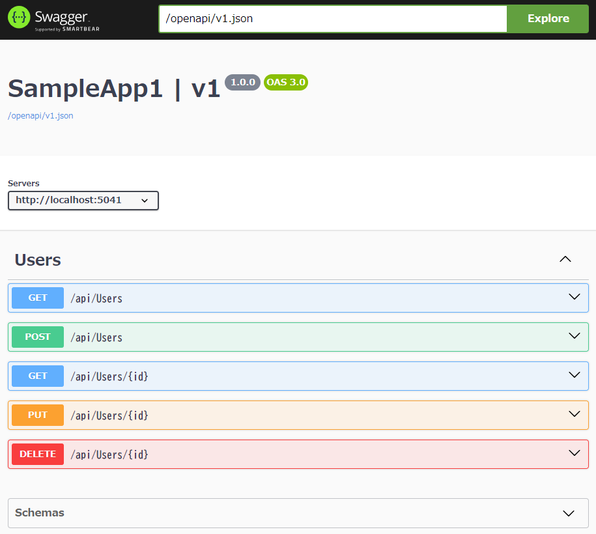Expand PUT /api/Users/{id} using its chevron
This screenshot has height=534, width=596.
point(574,414)
